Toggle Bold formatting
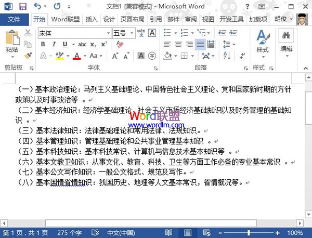This screenshot has height=238, width=312. tap(42, 45)
